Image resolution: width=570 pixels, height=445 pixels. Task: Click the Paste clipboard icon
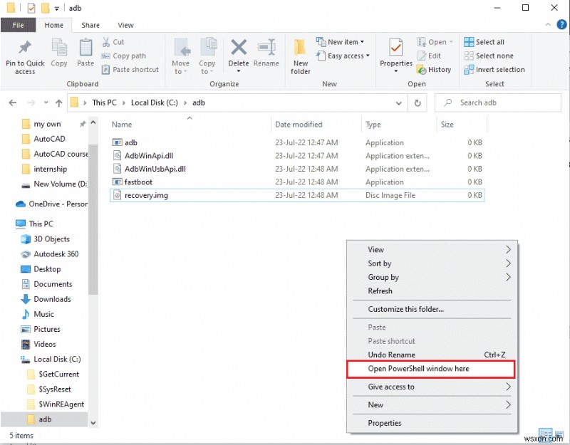(85, 48)
